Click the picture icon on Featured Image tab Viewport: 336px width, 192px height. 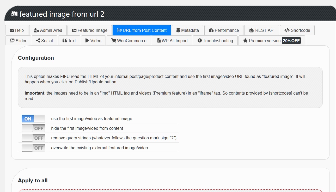pyautogui.click(x=74, y=30)
